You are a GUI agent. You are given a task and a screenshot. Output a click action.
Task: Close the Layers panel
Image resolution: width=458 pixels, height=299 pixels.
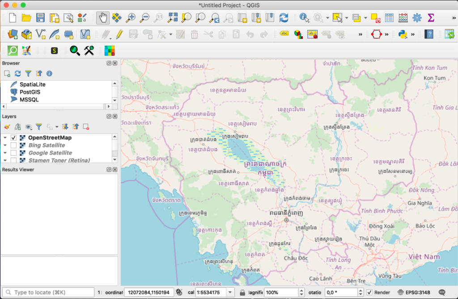tap(115, 116)
